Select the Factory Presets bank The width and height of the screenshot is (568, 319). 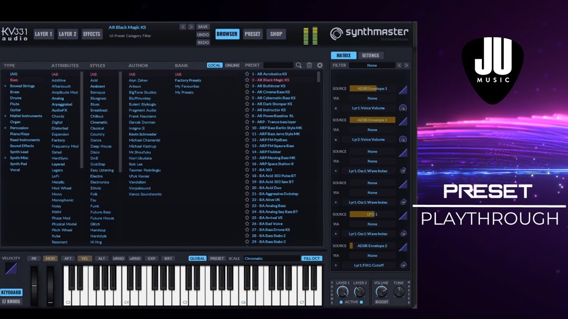pos(188,81)
